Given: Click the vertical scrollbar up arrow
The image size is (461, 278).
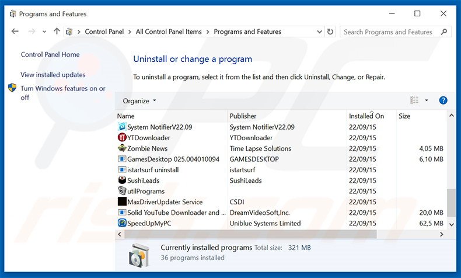Looking at the screenshot, I should click(x=451, y=116).
